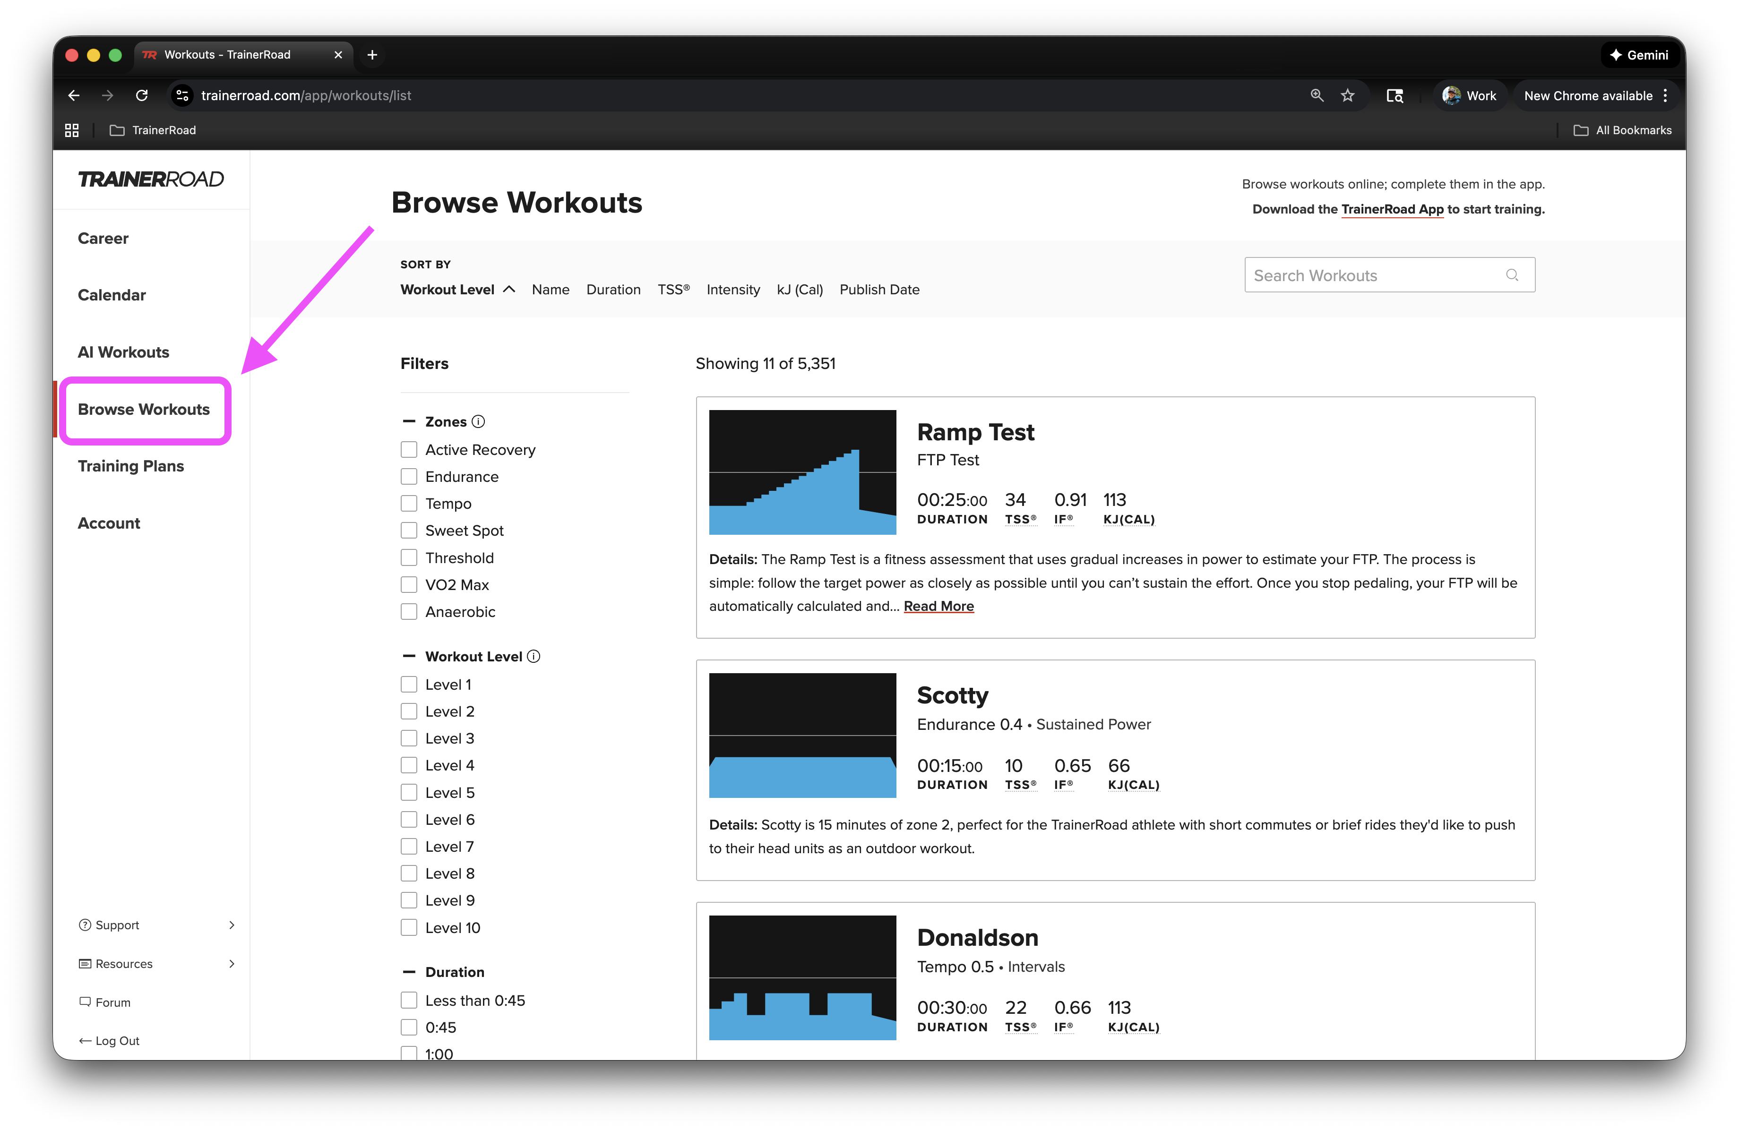Check the VO2 Max zone filter
This screenshot has width=1739, height=1130.
pos(409,584)
